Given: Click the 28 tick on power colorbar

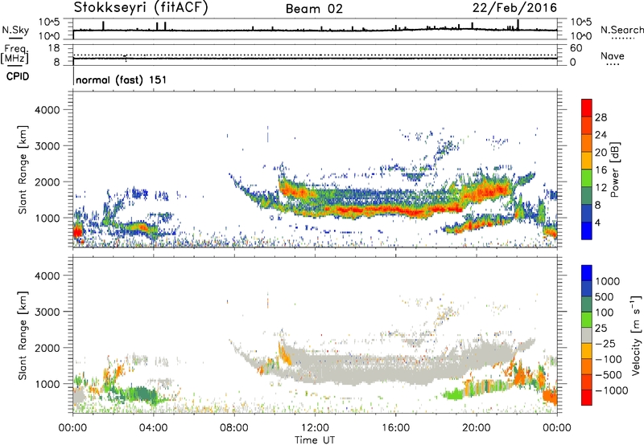Looking at the screenshot, I should click(601, 117).
